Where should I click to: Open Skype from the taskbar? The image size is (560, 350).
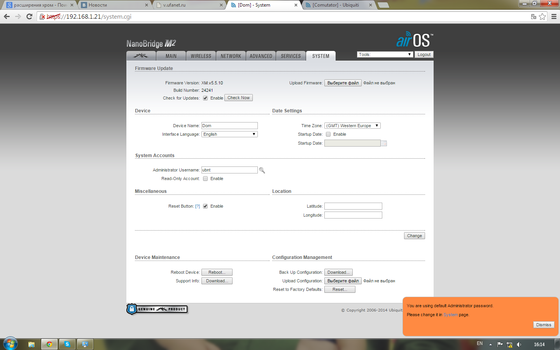coord(67,344)
